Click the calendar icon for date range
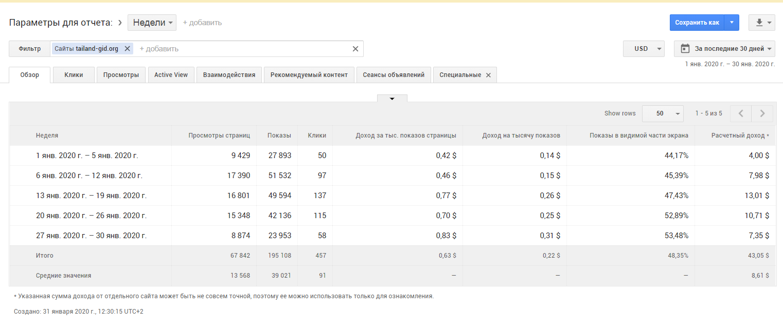 click(x=685, y=49)
